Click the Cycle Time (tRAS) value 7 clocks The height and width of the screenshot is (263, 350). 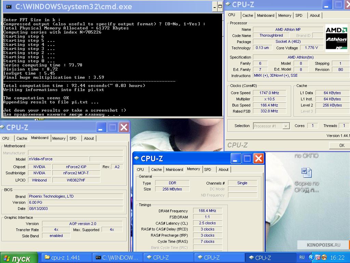coord(207,241)
